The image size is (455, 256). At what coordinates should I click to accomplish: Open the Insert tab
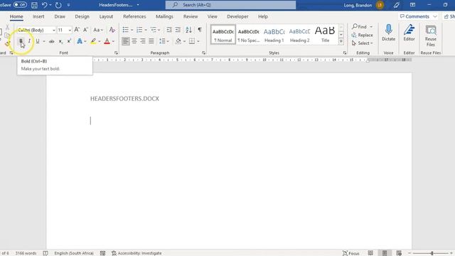(x=38, y=16)
